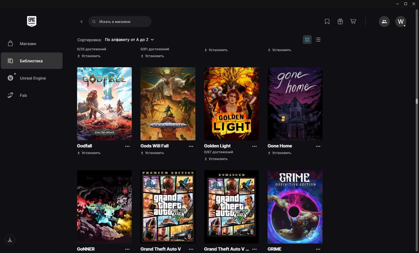Install Gods Will Fall via Установить
419x253 pixels.
pyautogui.click(x=153, y=153)
